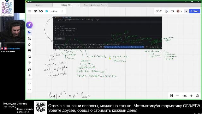Image resolution: width=202 pixels, height=114 pixels.
Task: Select the Sticky note tool
Action: coord(29,57)
